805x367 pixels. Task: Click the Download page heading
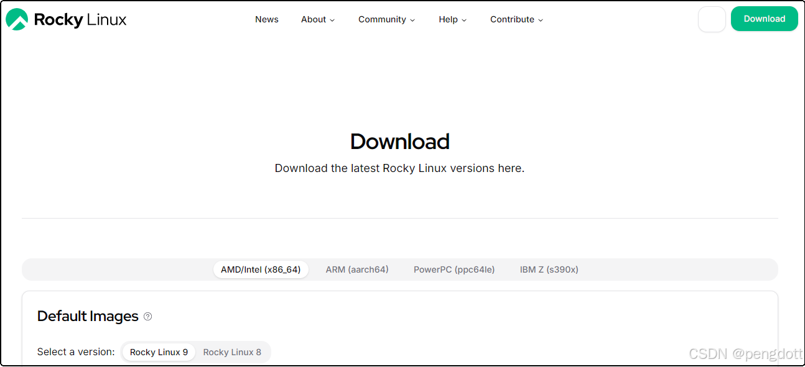tap(400, 142)
